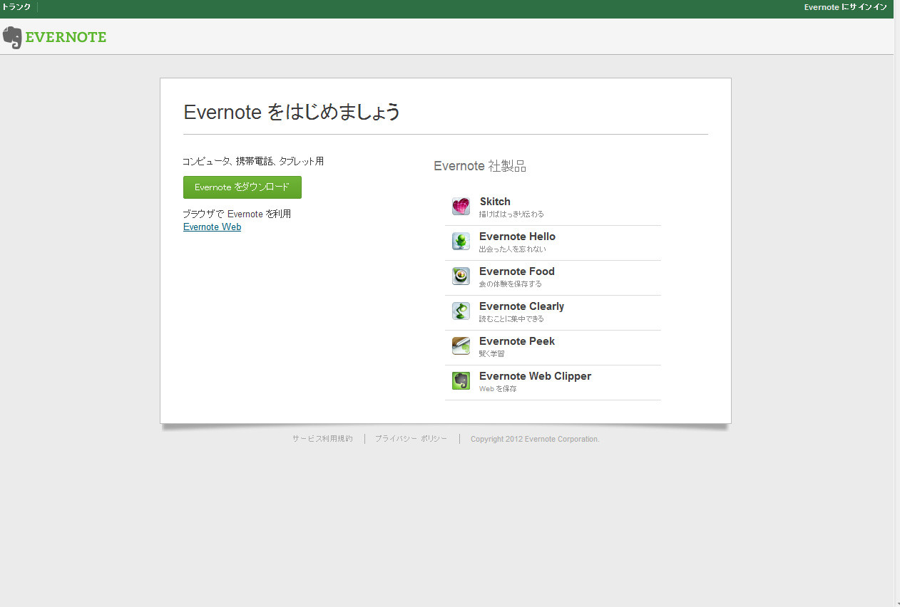Screen dimensions: 900x607
Task: Open the Evernote Food icon
Action: coord(461,276)
